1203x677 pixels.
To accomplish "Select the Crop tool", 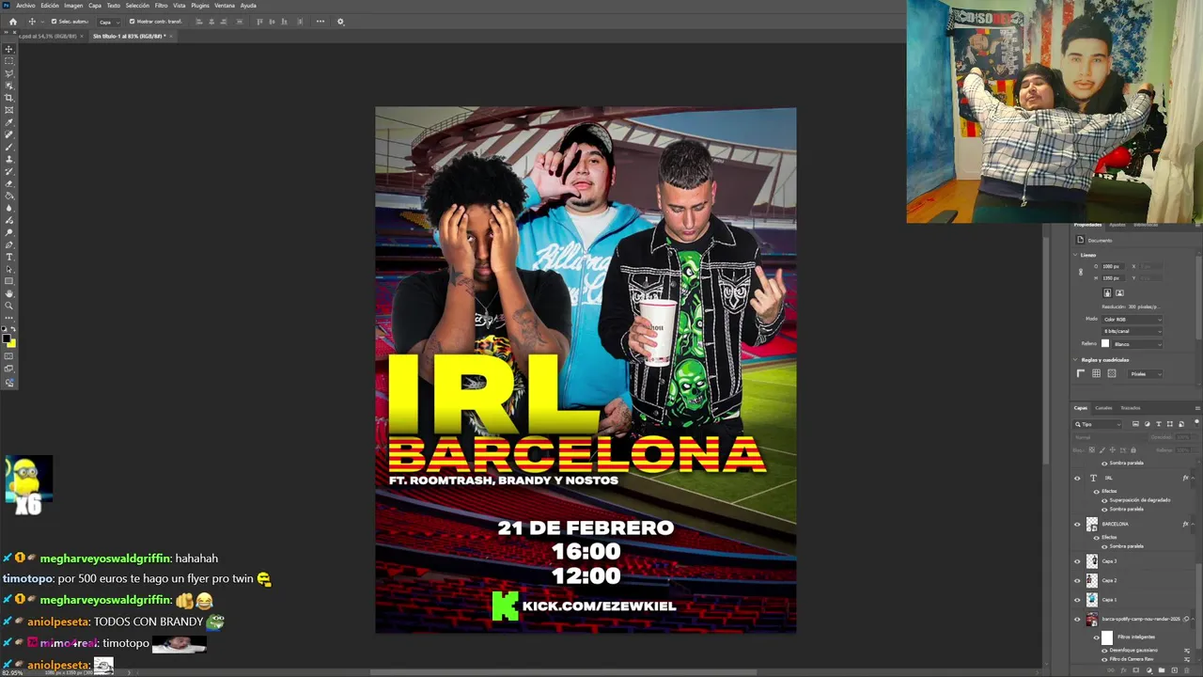I will tap(9, 98).
